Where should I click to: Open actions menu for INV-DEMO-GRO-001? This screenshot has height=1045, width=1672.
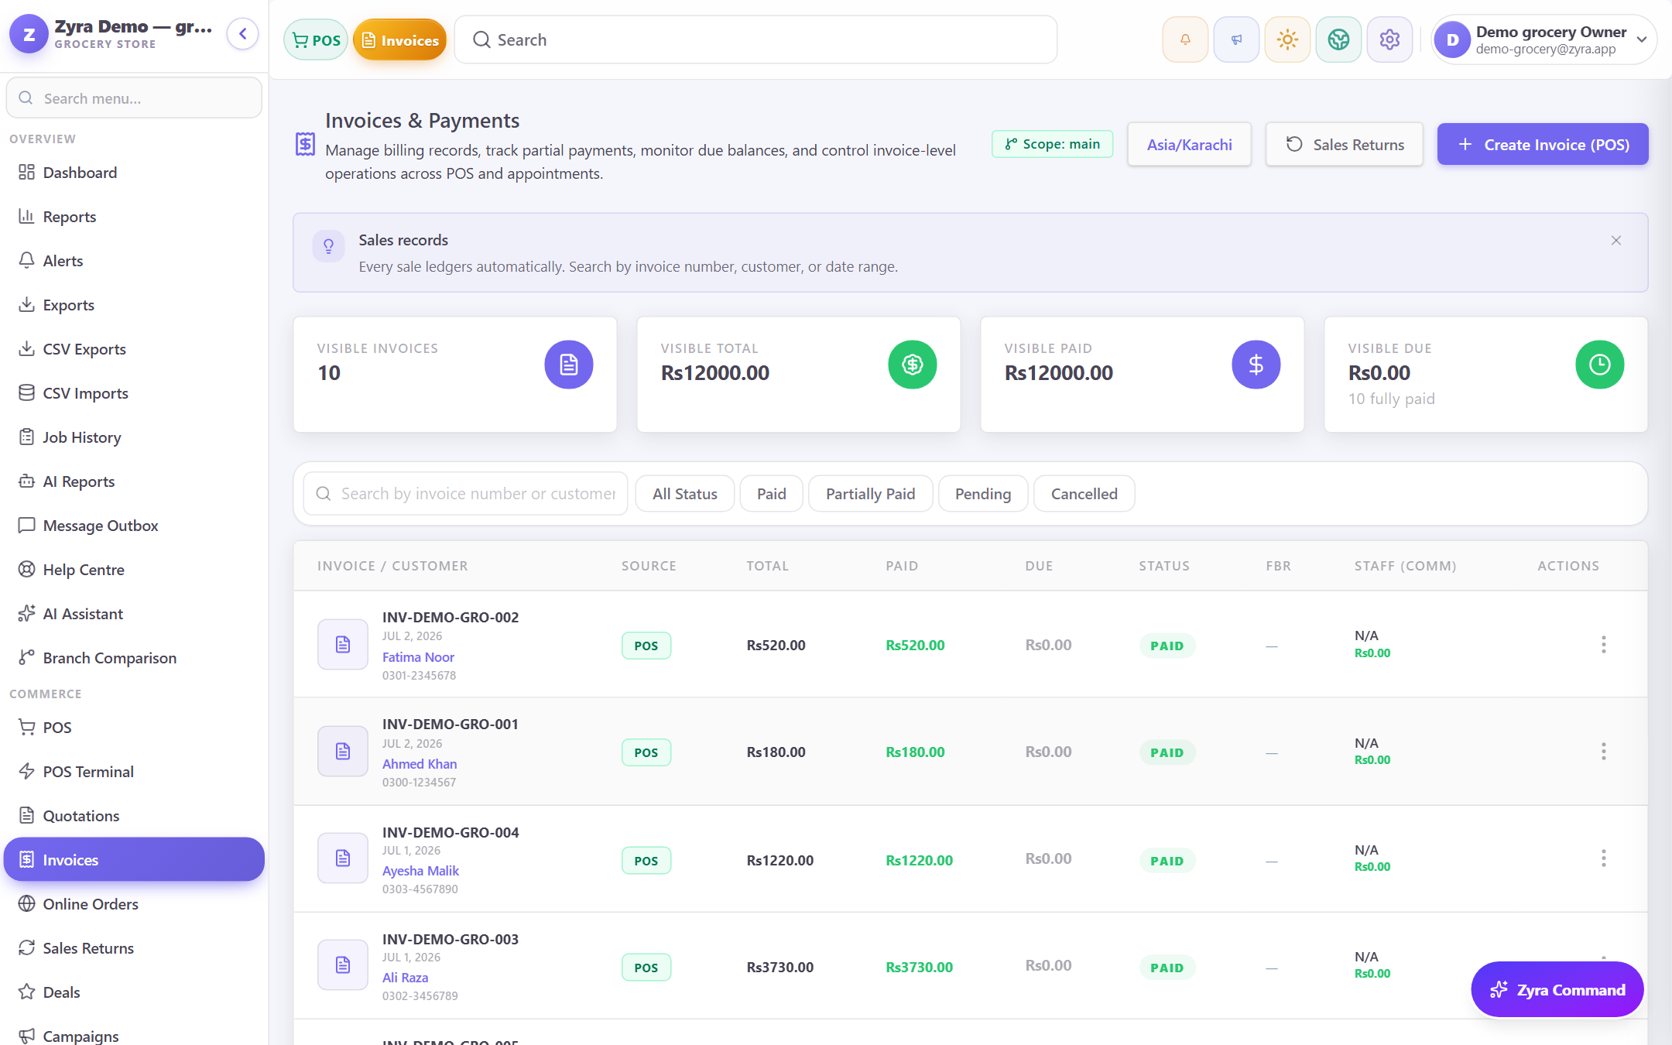coord(1603,752)
